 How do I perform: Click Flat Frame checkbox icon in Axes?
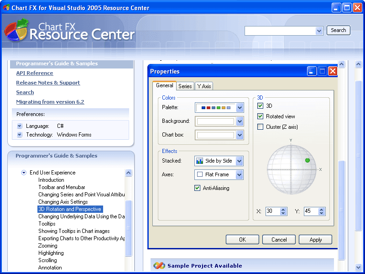click(200, 174)
